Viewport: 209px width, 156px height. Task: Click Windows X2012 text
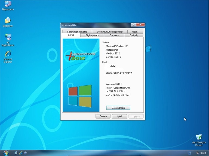tap(114, 84)
